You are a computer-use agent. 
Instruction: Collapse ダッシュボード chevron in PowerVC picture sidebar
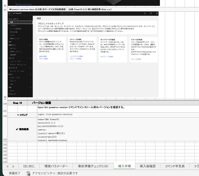click(30, 19)
